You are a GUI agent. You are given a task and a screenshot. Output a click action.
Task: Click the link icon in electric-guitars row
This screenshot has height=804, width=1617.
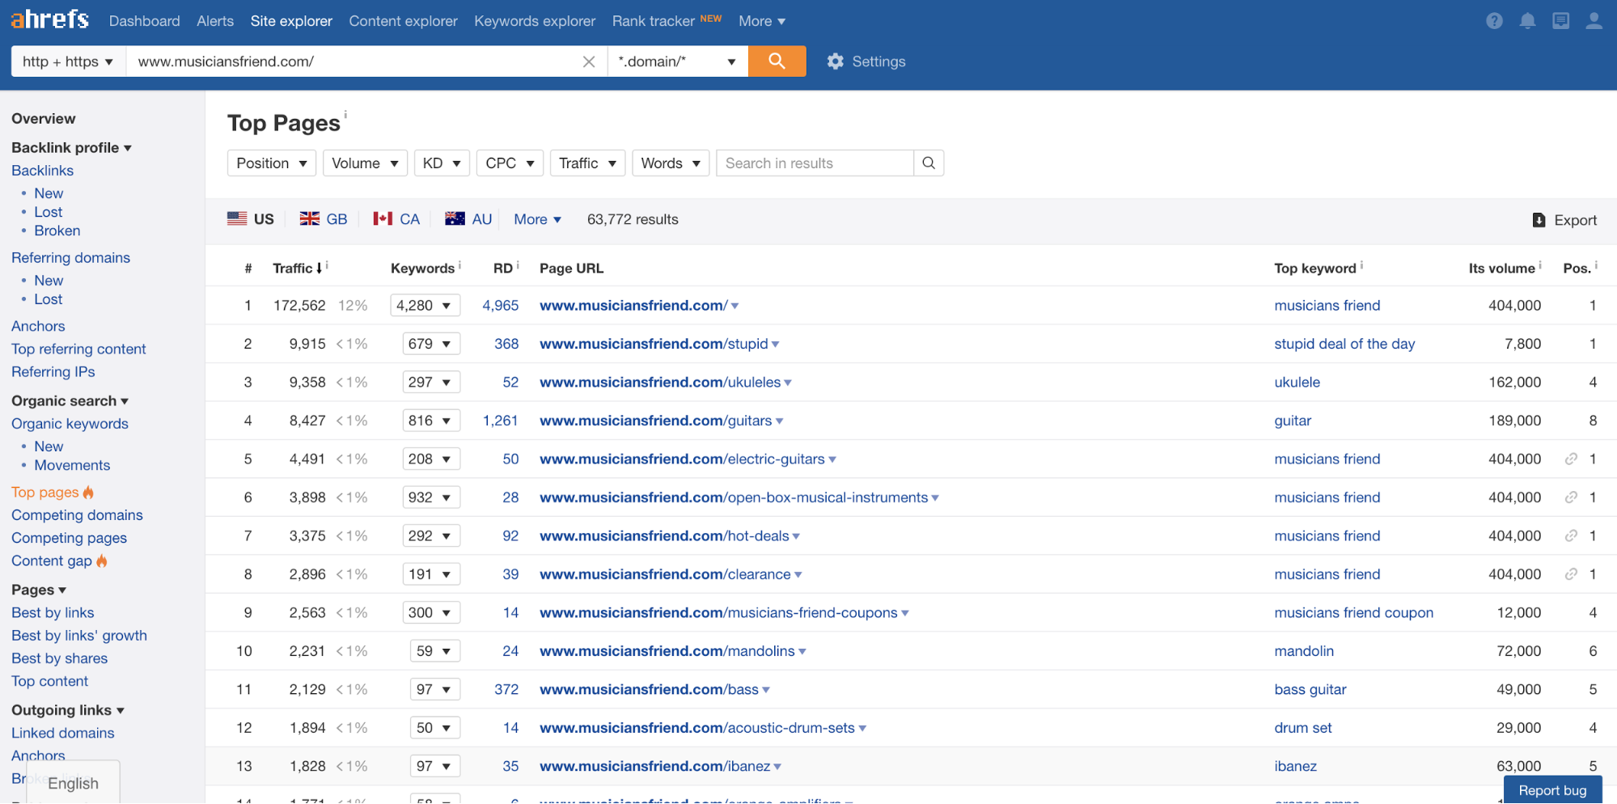(x=1571, y=459)
